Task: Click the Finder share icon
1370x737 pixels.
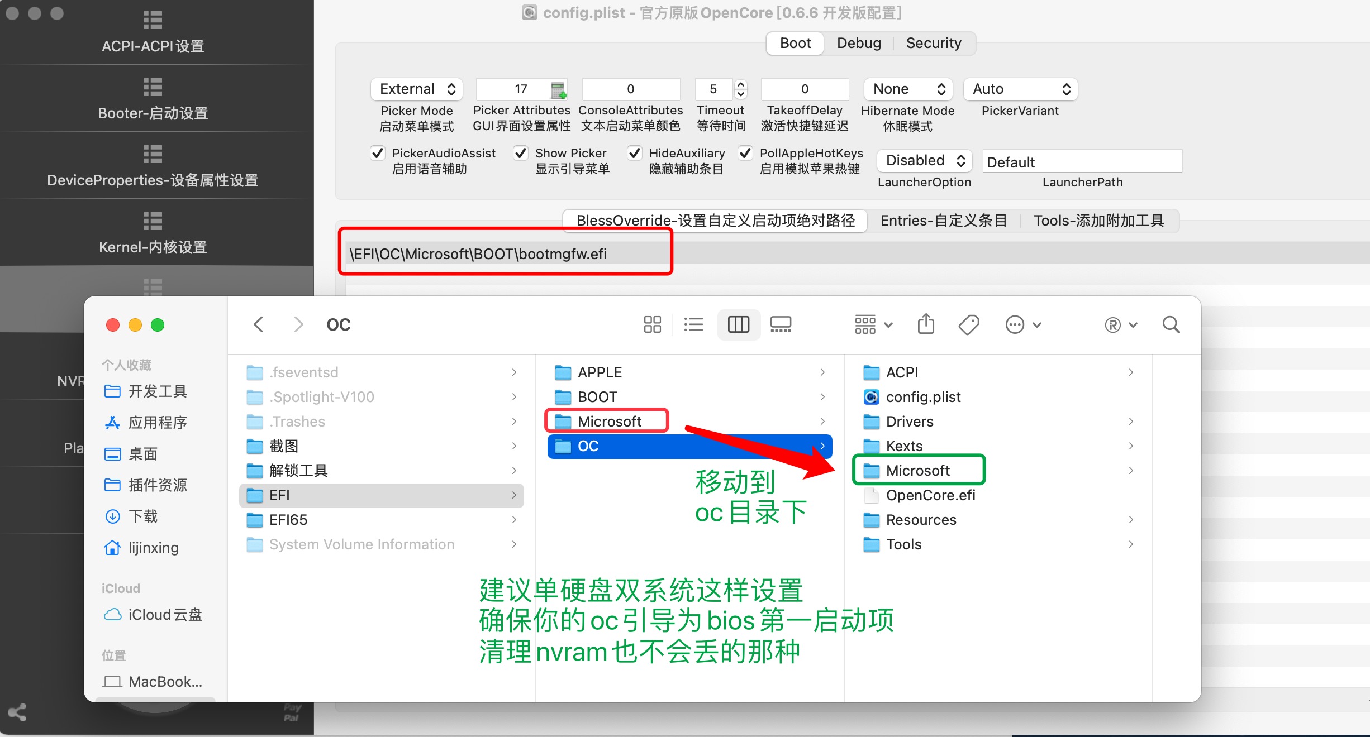Action: (x=926, y=324)
